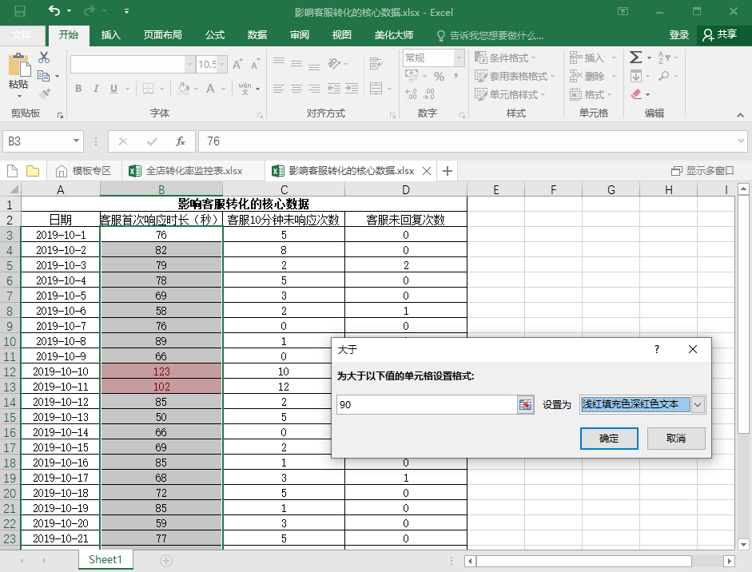Click the Insert Function fx icon
The image size is (752, 572).
coord(181,141)
